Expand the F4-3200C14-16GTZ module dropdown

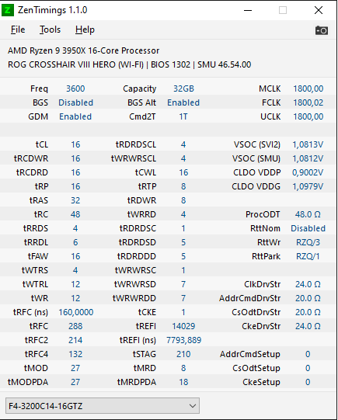point(103,405)
